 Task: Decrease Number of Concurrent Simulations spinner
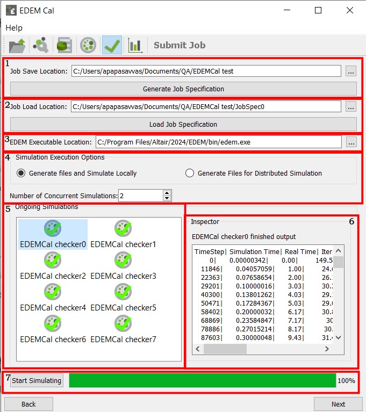(167, 198)
